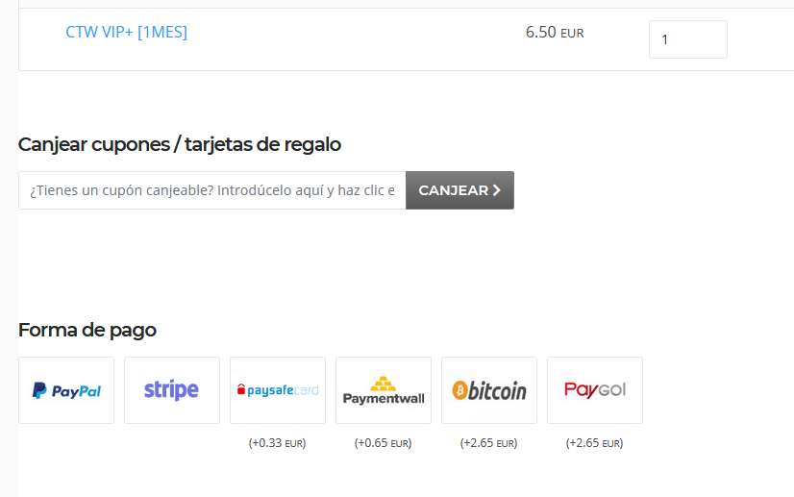Viewport: 794px width, 497px height.
Task: Select paysafecard payment option
Action: tap(278, 390)
